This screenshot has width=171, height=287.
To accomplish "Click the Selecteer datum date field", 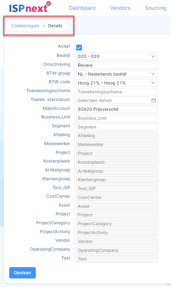I will tap(117, 100).
